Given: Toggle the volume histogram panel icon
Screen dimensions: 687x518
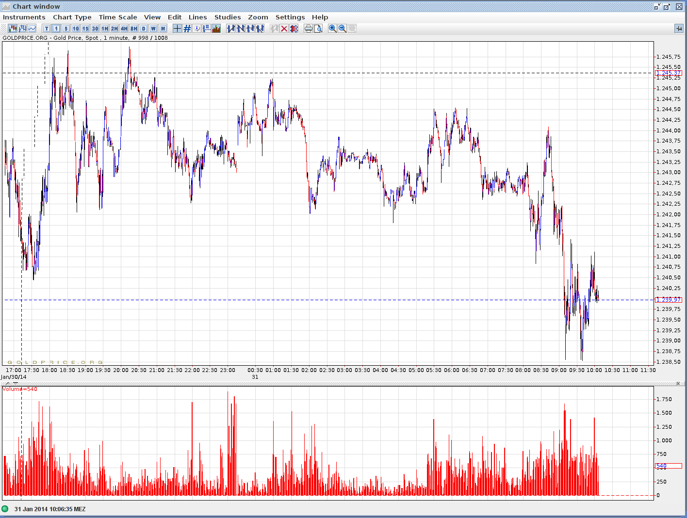Looking at the screenshot, I should (216, 28).
